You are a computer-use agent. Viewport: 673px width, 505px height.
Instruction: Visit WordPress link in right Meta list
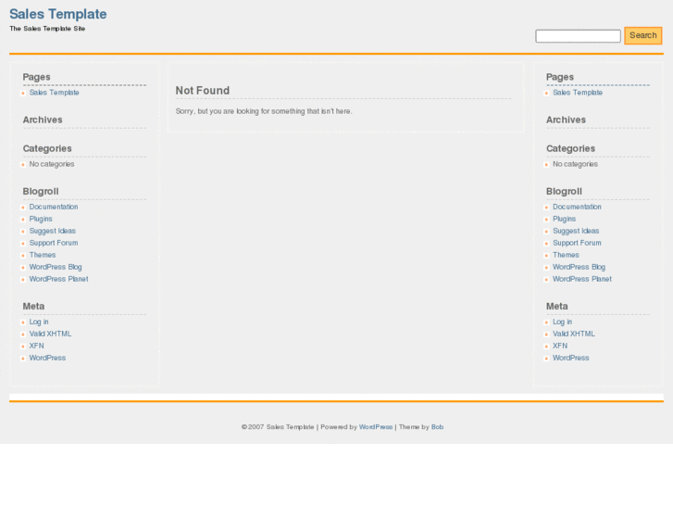click(570, 358)
